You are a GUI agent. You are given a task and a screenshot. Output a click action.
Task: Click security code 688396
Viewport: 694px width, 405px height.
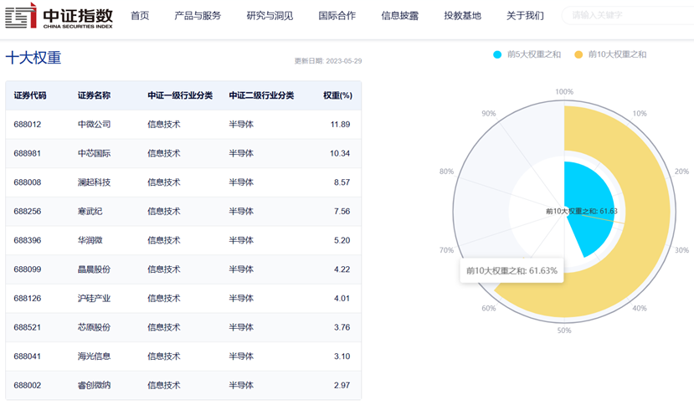pyautogui.click(x=28, y=240)
